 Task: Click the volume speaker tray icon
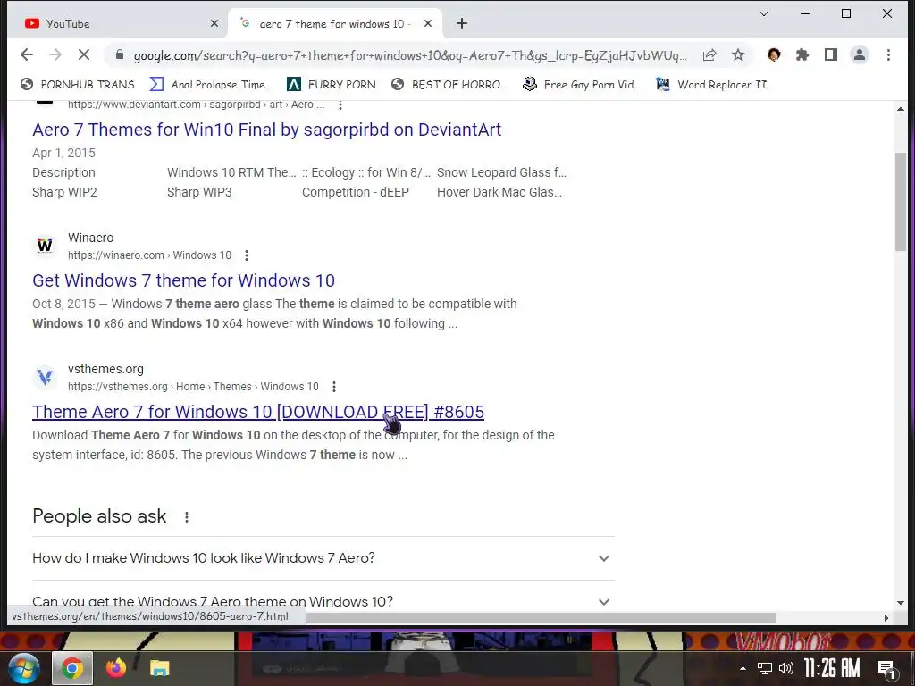click(786, 668)
